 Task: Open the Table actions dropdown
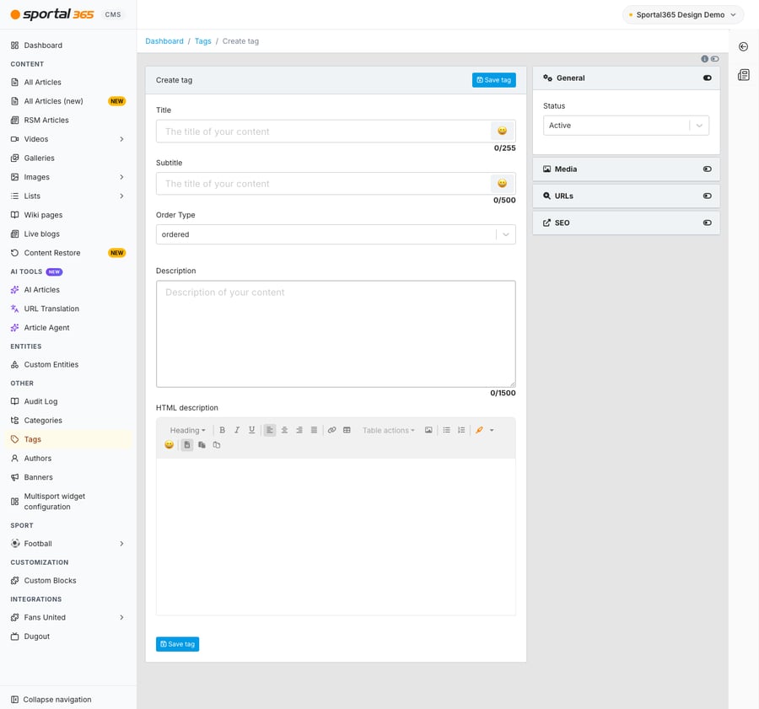click(389, 430)
